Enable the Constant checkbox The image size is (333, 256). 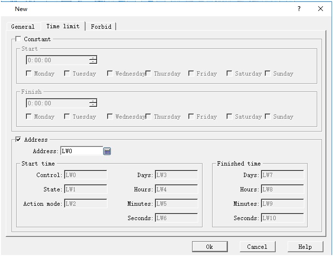[19, 39]
